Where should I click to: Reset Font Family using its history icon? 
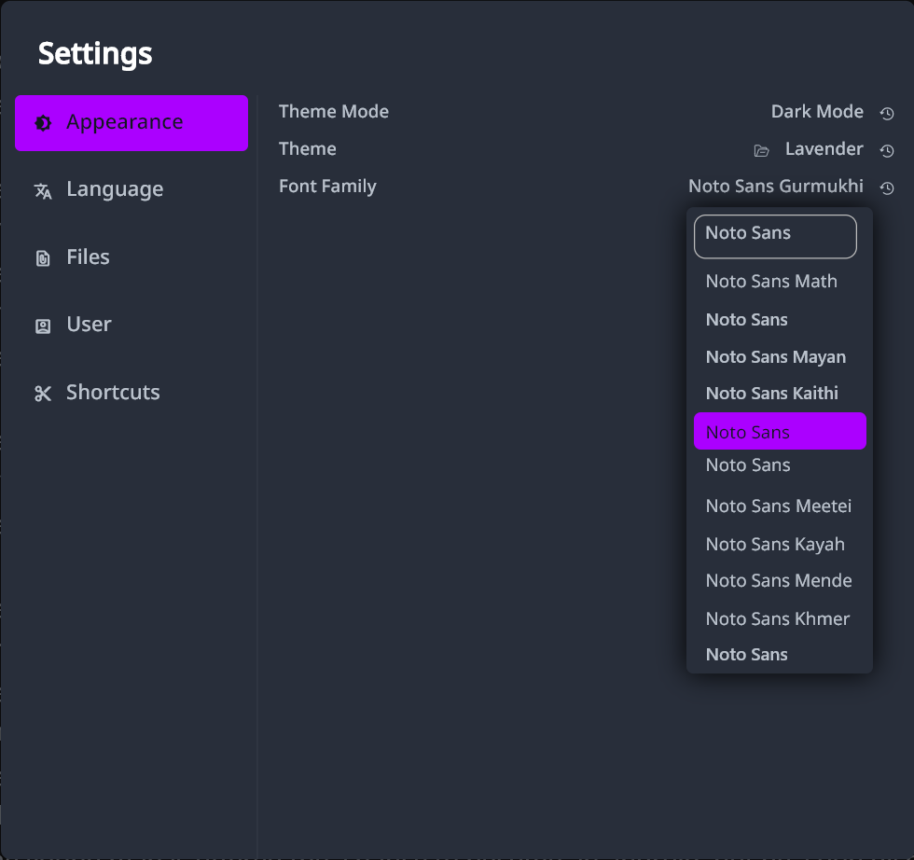887,187
